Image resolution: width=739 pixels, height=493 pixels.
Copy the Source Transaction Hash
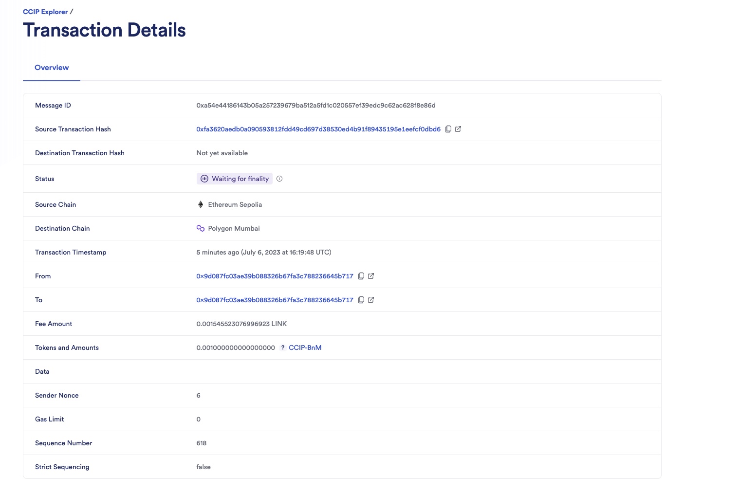click(448, 129)
